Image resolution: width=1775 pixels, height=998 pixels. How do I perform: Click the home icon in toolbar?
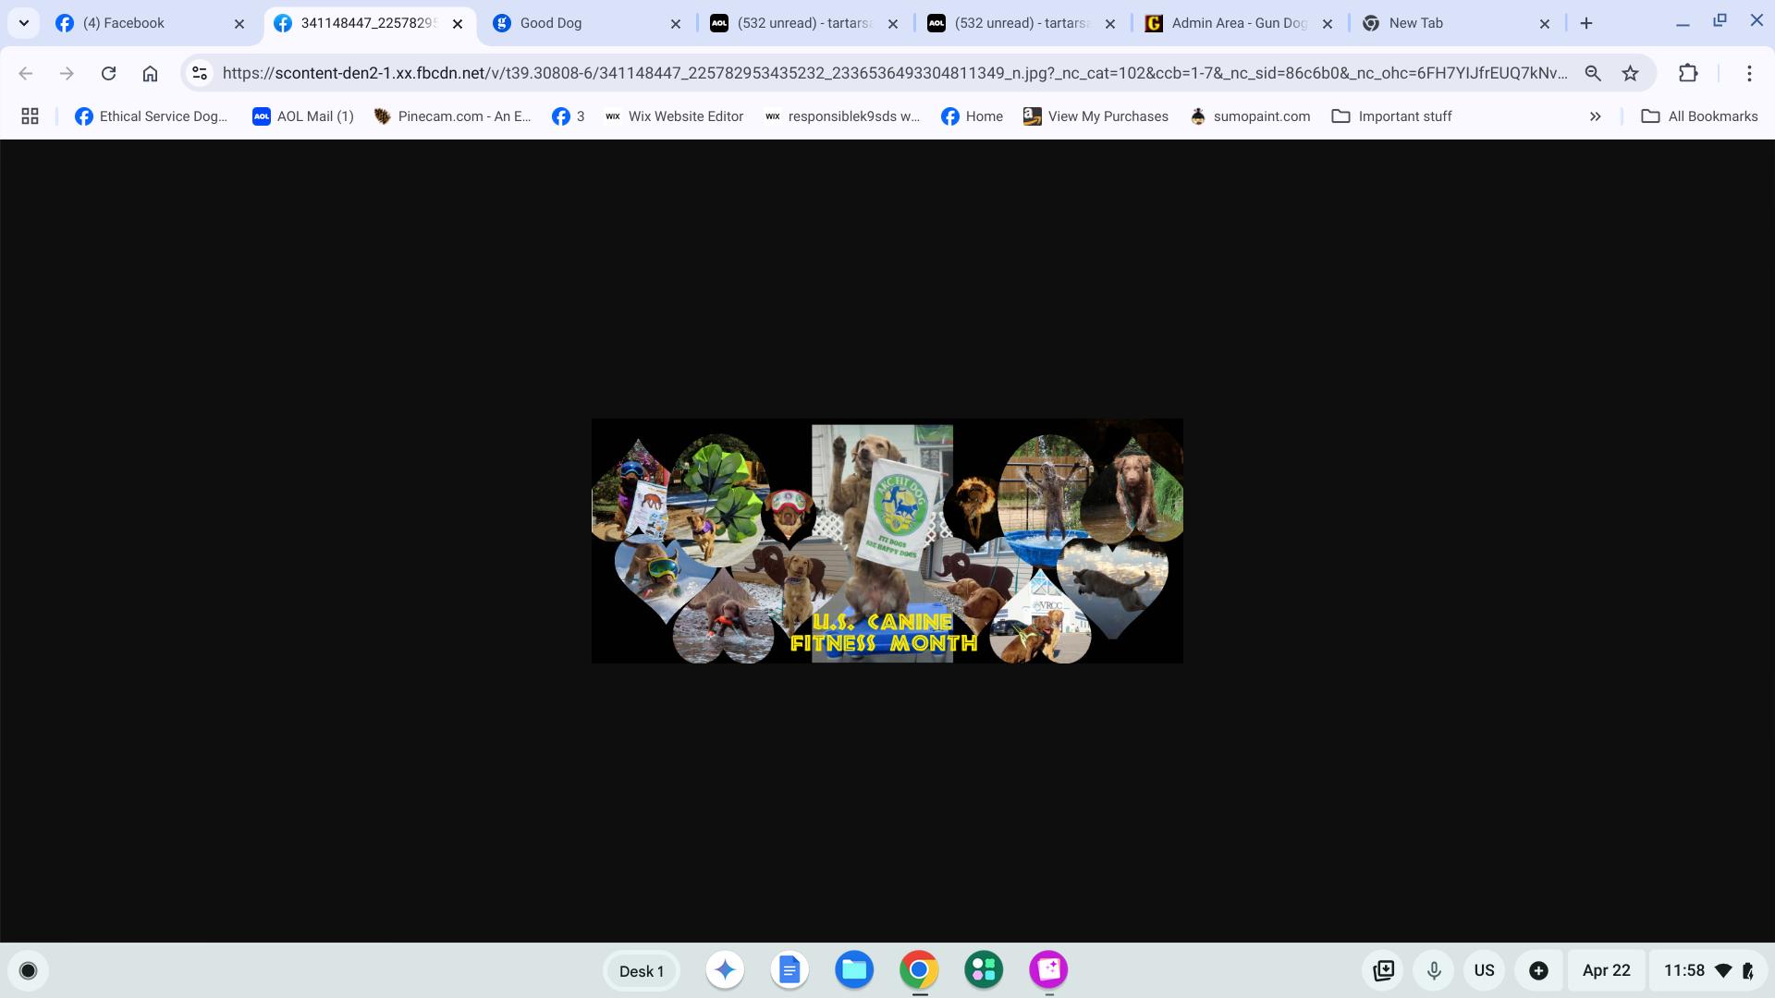(150, 73)
